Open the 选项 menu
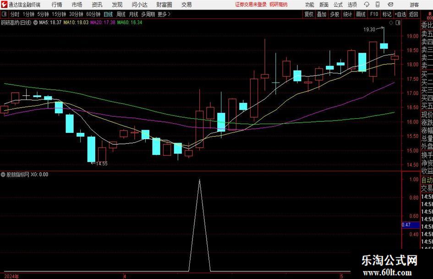This screenshot has height=279, width=433. pos(352,5)
